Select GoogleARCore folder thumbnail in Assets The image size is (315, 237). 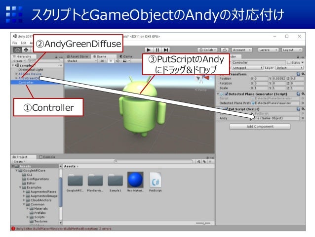click(75, 180)
